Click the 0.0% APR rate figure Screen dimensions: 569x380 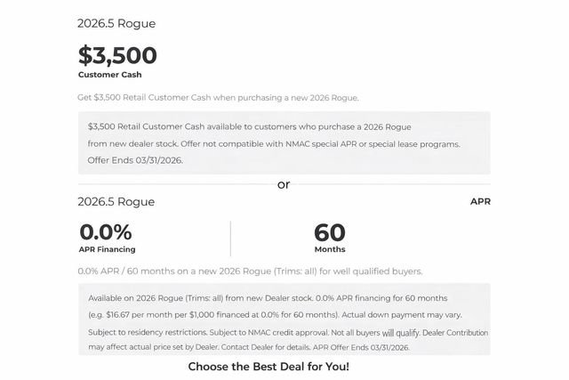(106, 232)
